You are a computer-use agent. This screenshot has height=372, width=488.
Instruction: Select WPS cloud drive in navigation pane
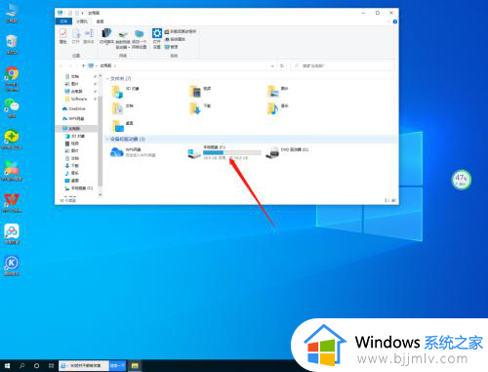pyautogui.click(x=73, y=118)
